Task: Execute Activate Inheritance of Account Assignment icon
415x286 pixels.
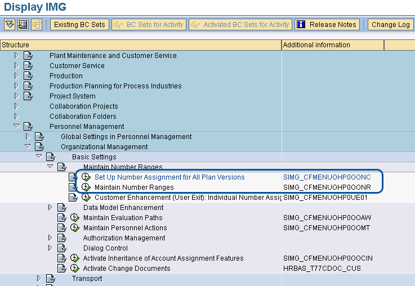Action: (x=74, y=258)
